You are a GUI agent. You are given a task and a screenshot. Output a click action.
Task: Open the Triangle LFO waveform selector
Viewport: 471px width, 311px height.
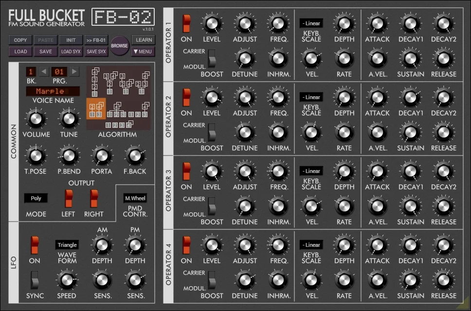pyautogui.click(x=67, y=245)
